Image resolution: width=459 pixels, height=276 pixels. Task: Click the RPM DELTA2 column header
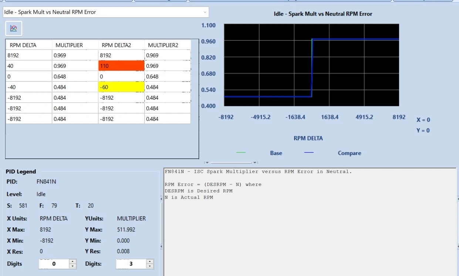[x=121, y=45]
